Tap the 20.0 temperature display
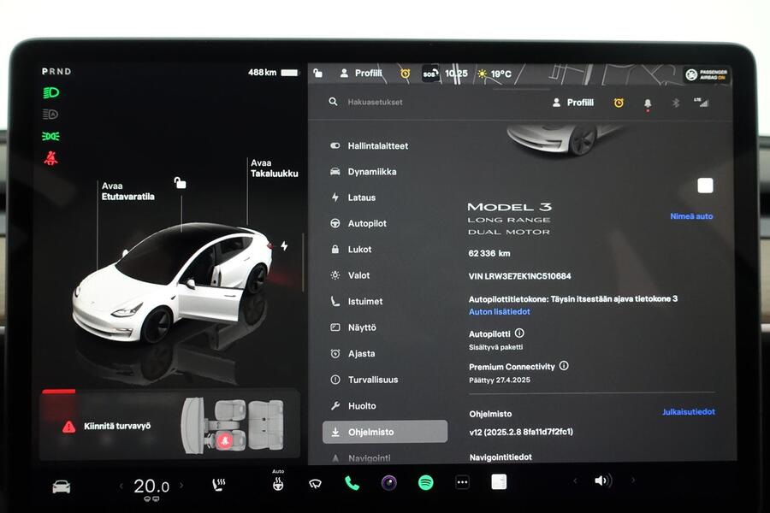The width and height of the screenshot is (770, 513). point(151,486)
